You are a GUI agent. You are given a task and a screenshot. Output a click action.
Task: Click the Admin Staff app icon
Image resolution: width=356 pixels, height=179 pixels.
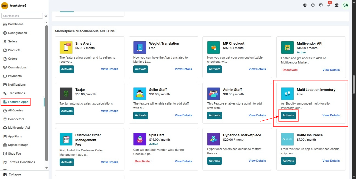coord(214,94)
